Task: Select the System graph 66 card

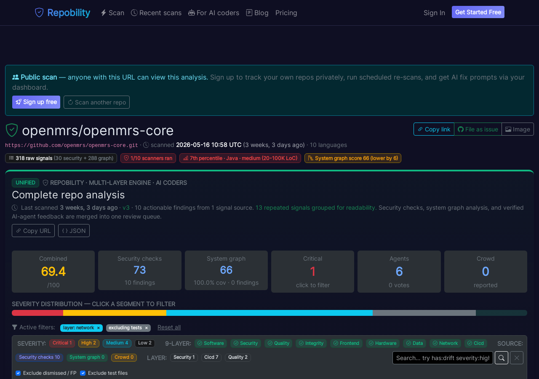Action: tap(226, 270)
